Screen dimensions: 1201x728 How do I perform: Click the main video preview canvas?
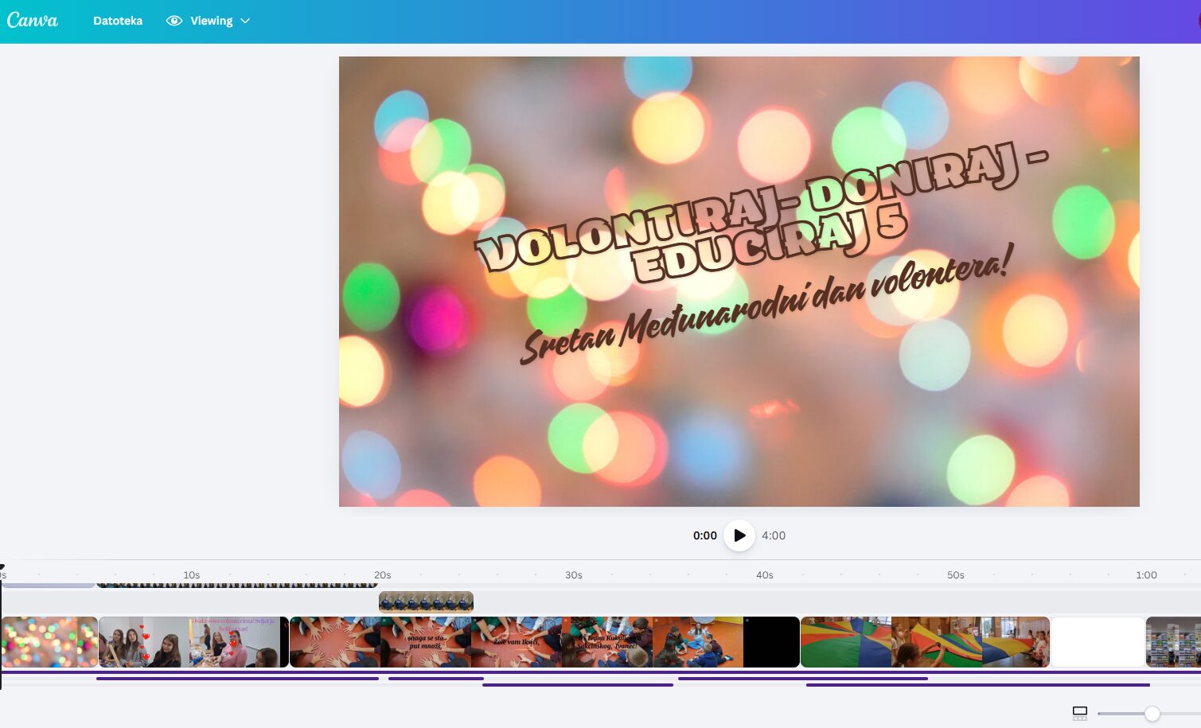[739, 281]
